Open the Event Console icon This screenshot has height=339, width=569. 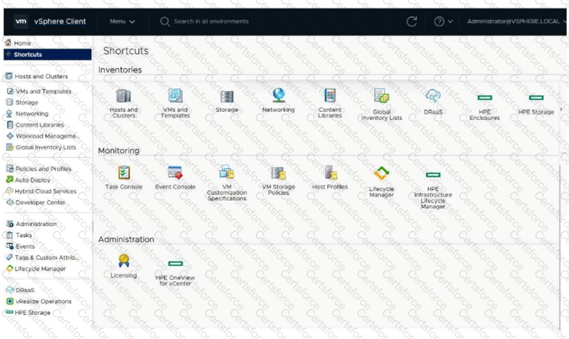pos(175,173)
